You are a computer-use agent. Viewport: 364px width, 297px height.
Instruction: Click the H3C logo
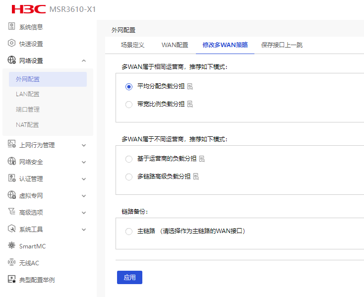(29, 9)
